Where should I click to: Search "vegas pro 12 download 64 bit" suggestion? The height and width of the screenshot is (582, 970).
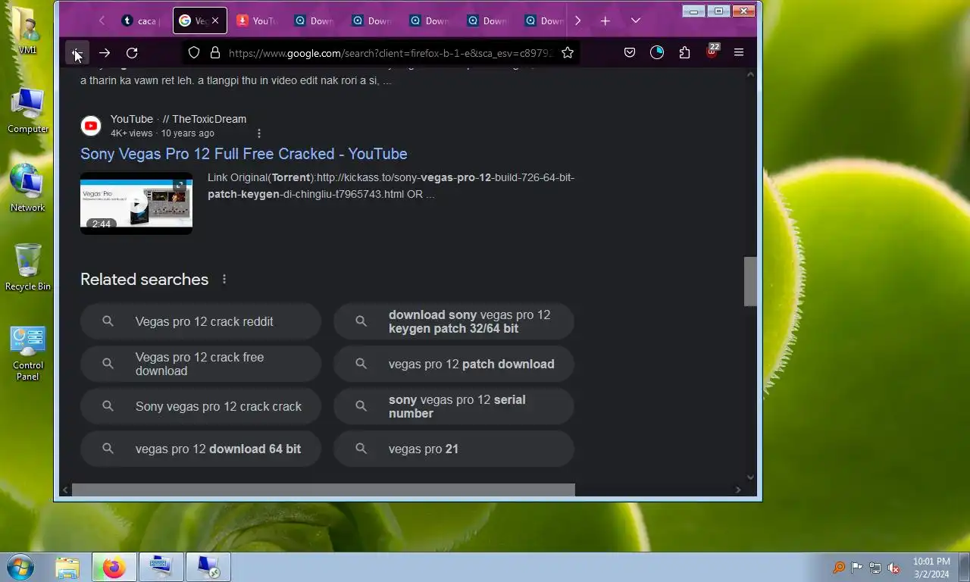pos(201,449)
